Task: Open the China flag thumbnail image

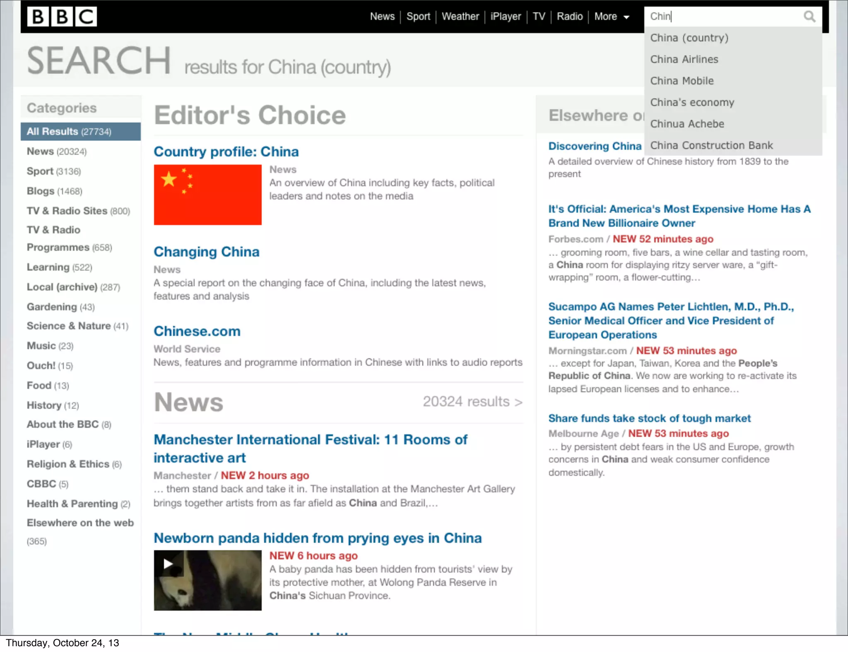Action: pos(207,194)
